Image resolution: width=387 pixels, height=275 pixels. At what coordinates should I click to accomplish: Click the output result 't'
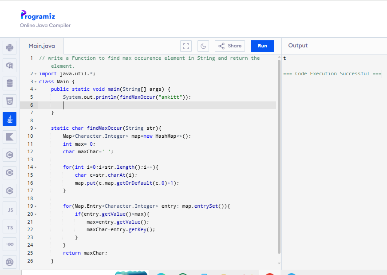[284, 58]
